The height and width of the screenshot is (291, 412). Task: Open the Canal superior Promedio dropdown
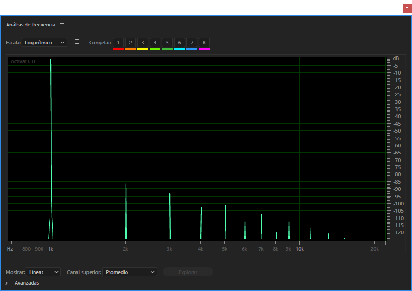click(129, 272)
